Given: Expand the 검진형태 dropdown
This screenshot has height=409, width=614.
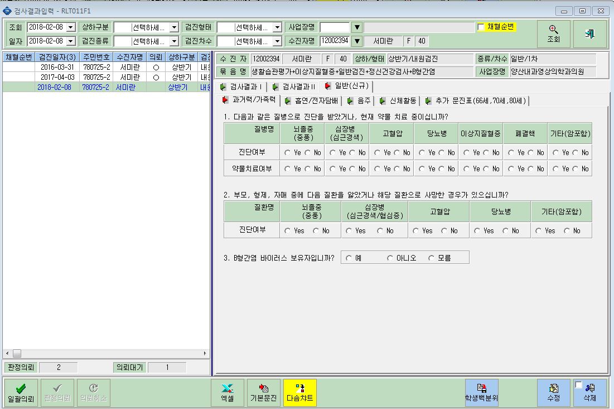Looking at the screenshot, I should (x=277, y=27).
